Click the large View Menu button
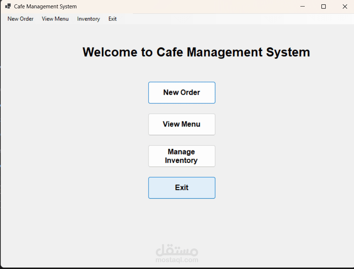This screenshot has width=354, height=269. pos(182,124)
